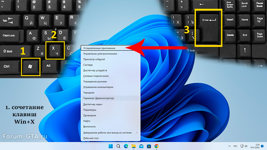Open the volume speaker tray icon

click(246, 146)
